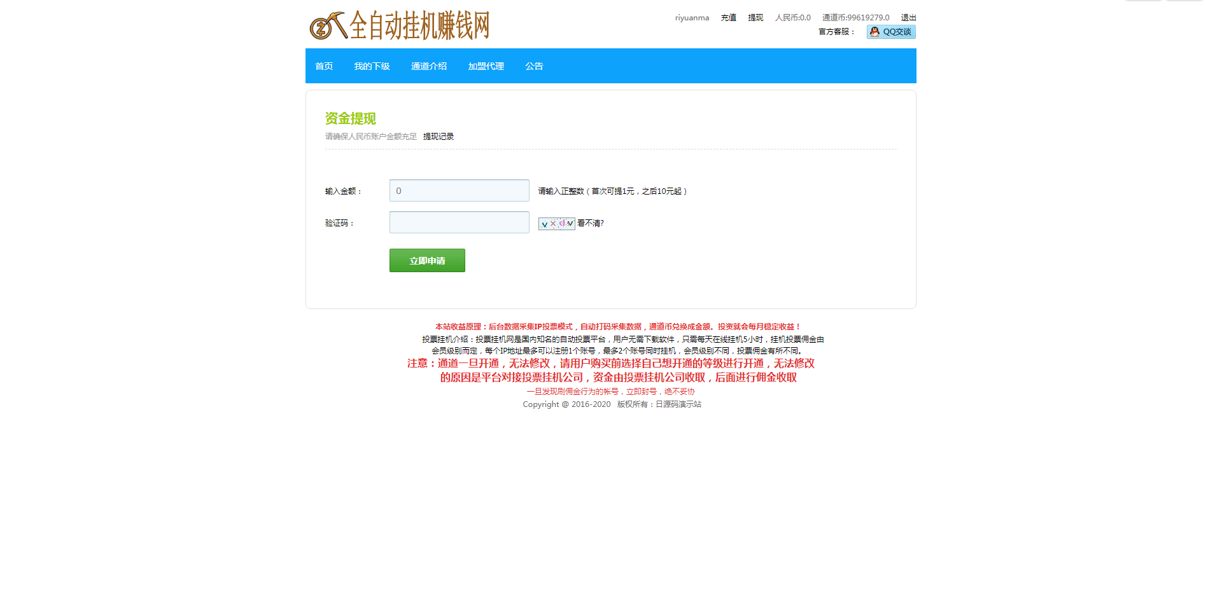The height and width of the screenshot is (592, 1222).
Task: Click the captcha verification image
Action: [x=556, y=224]
